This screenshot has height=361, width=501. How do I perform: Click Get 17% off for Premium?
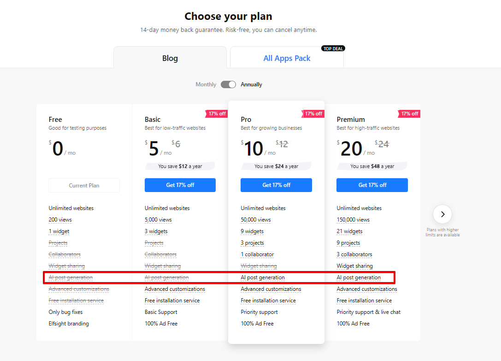coord(372,185)
